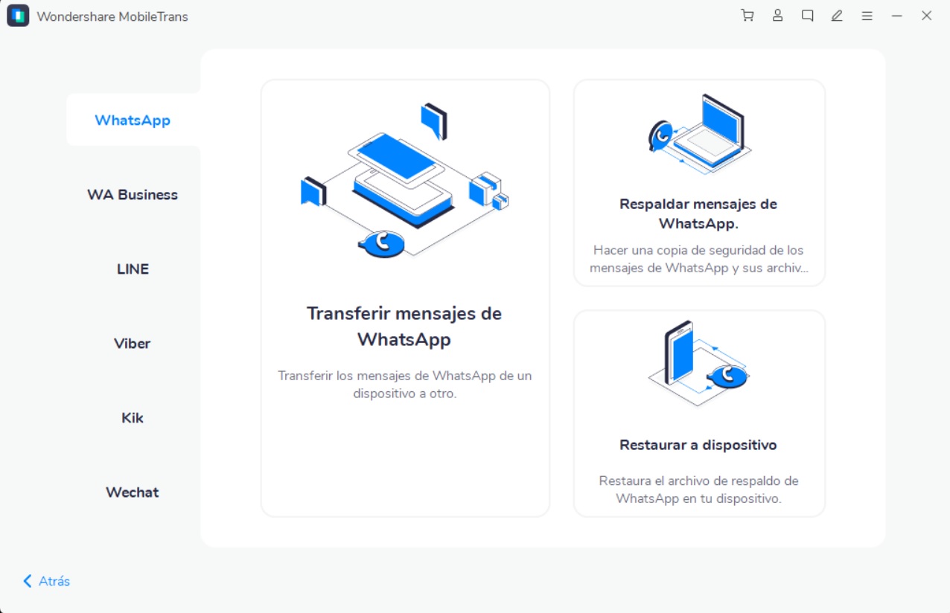The height and width of the screenshot is (613, 950).
Task: Minimize the MobileTrans window
Action: (x=896, y=16)
